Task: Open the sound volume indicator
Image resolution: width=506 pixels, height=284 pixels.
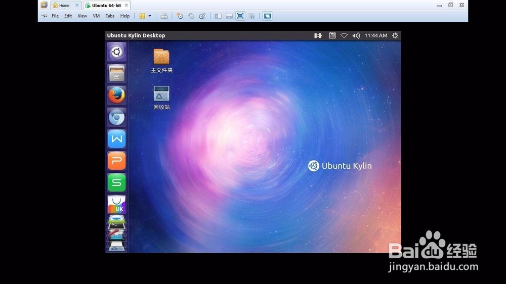Action: click(356, 35)
